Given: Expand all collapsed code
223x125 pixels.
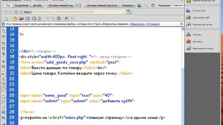Looking at the screenshot, I should tap(3, 54).
